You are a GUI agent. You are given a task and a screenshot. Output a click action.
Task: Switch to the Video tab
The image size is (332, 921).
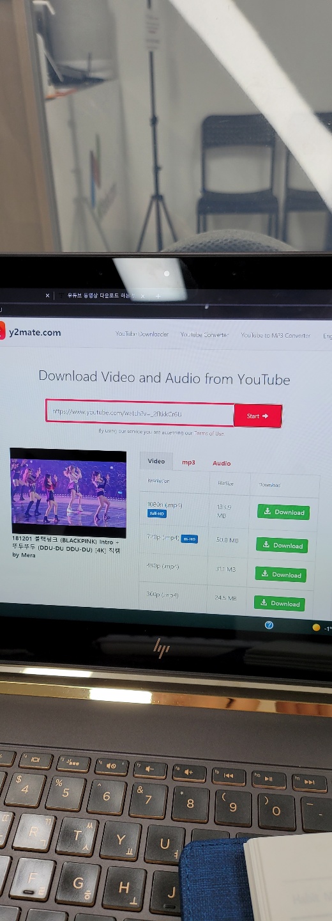pyautogui.click(x=156, y=461)
